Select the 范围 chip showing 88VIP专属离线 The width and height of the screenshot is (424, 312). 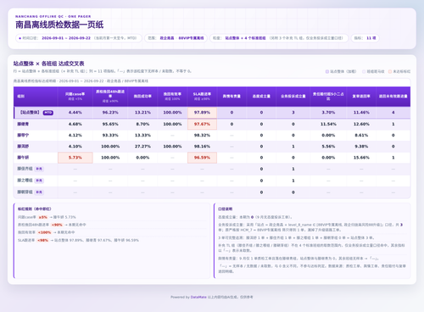(x=176, y=38)
